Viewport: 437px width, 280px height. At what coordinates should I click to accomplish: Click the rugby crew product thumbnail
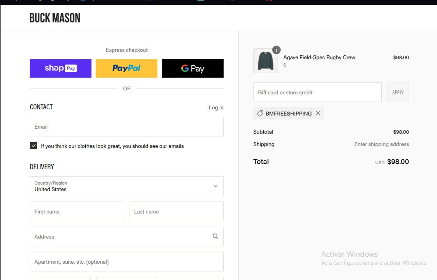click(x=265, y=61)
